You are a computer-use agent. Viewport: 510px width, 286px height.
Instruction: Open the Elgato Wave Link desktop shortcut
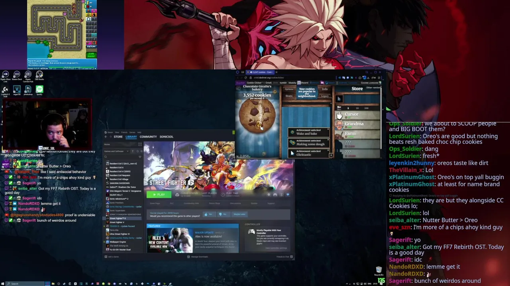(x=6, y=76)
